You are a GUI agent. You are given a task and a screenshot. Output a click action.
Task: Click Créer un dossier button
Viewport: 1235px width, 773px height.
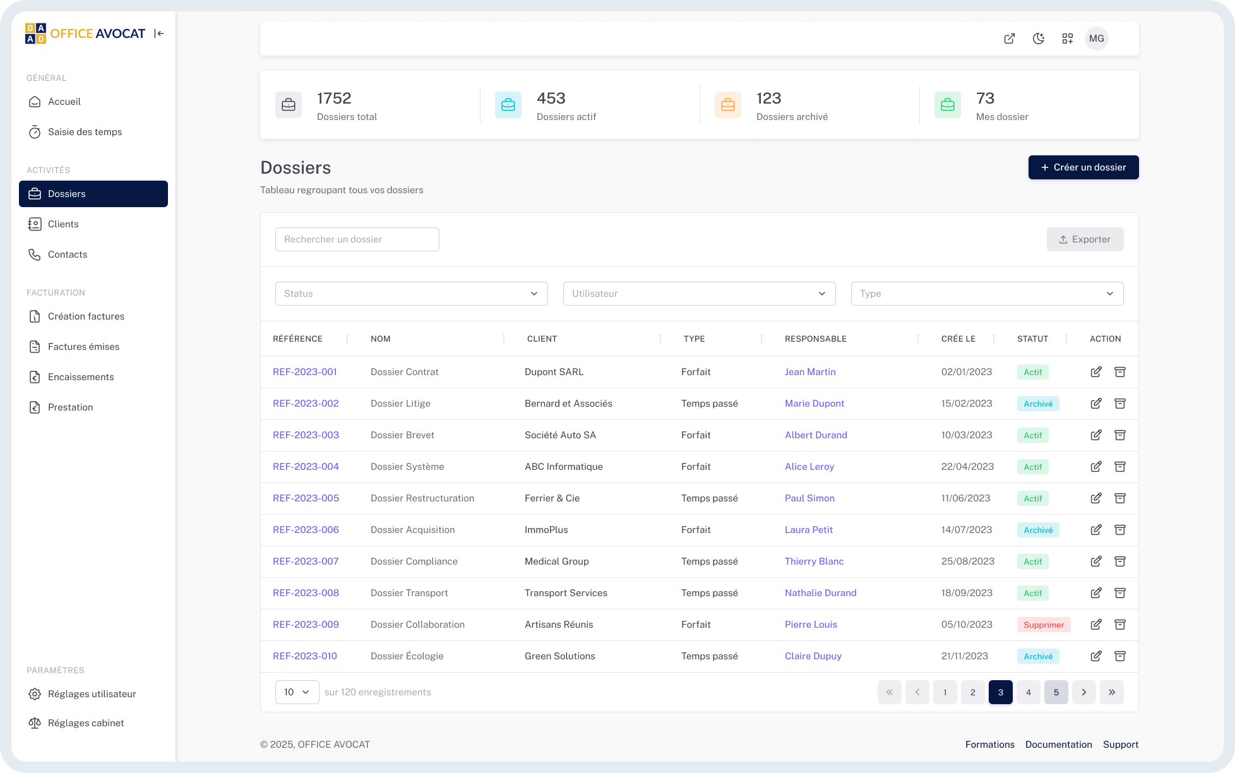pos(1083,167)
